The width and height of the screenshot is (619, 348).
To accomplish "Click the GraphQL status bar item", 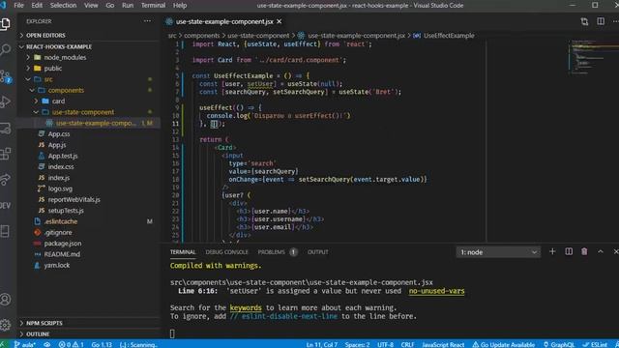I will [x=559, y=344].
